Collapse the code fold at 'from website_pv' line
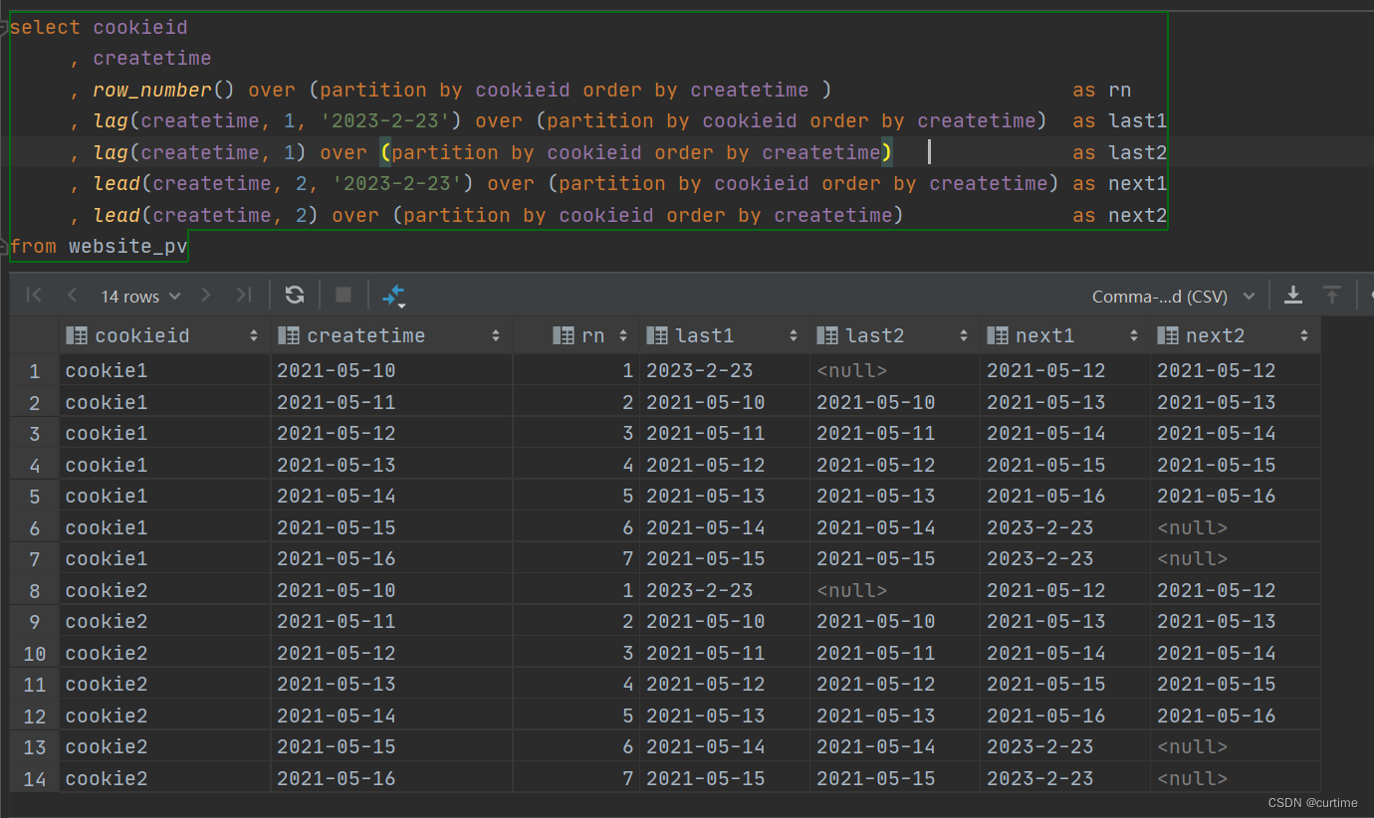This screenshot has width=1374, height=818. 5,246
